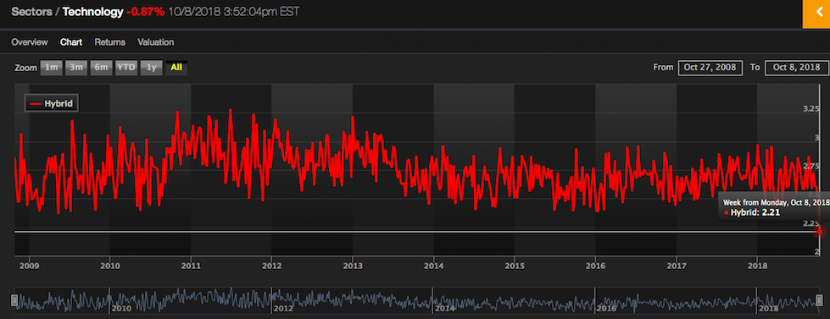
Task: Open the Valuation tab
Action: pos(156,42)
